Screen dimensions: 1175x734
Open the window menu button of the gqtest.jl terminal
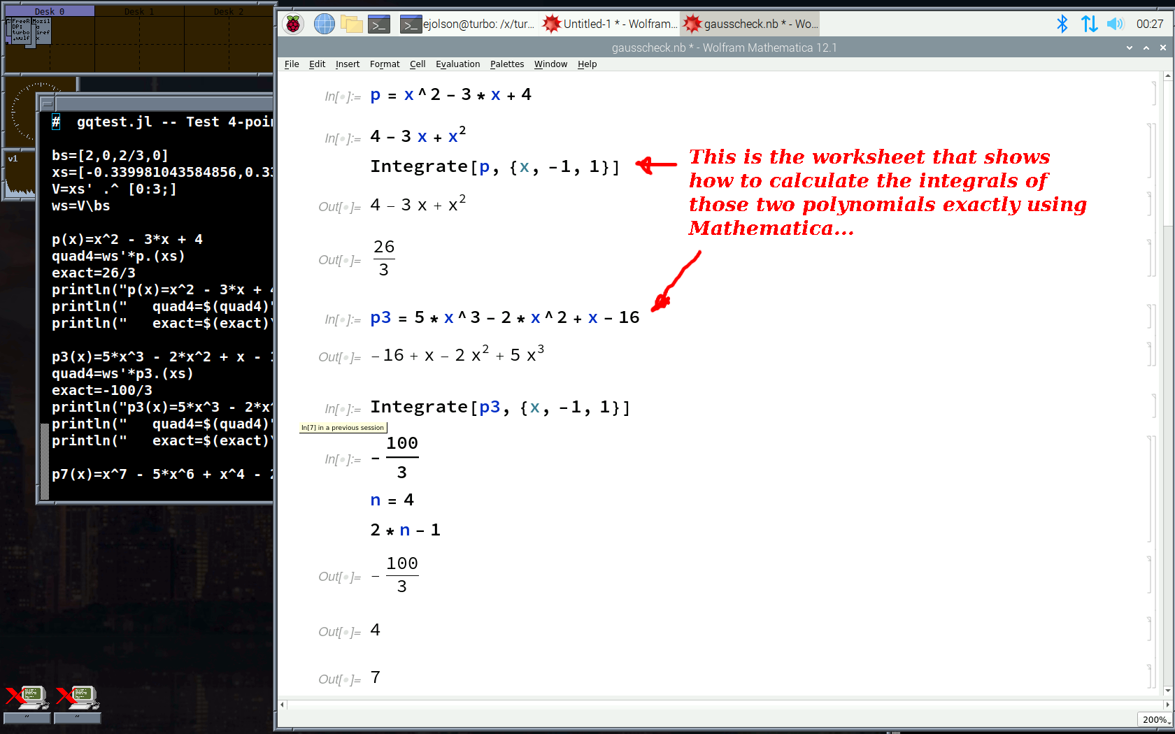tap(47, 103)
